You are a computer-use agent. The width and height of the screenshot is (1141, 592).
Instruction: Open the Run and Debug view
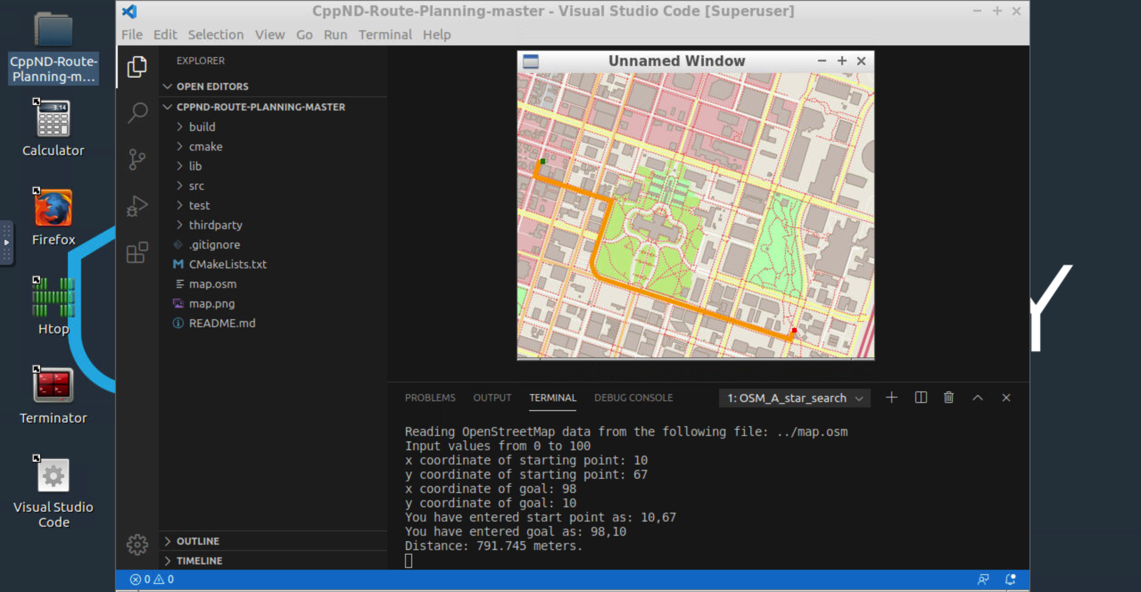click(x=137, y=206)
